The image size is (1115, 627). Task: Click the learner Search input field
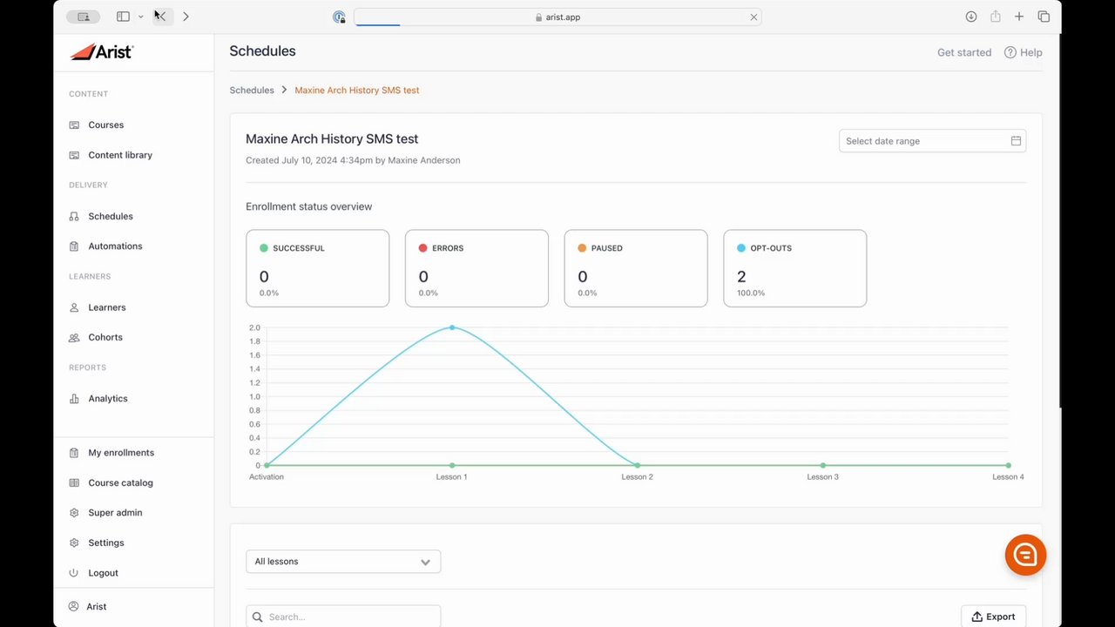pyautogui.click(x=343, y=617)
